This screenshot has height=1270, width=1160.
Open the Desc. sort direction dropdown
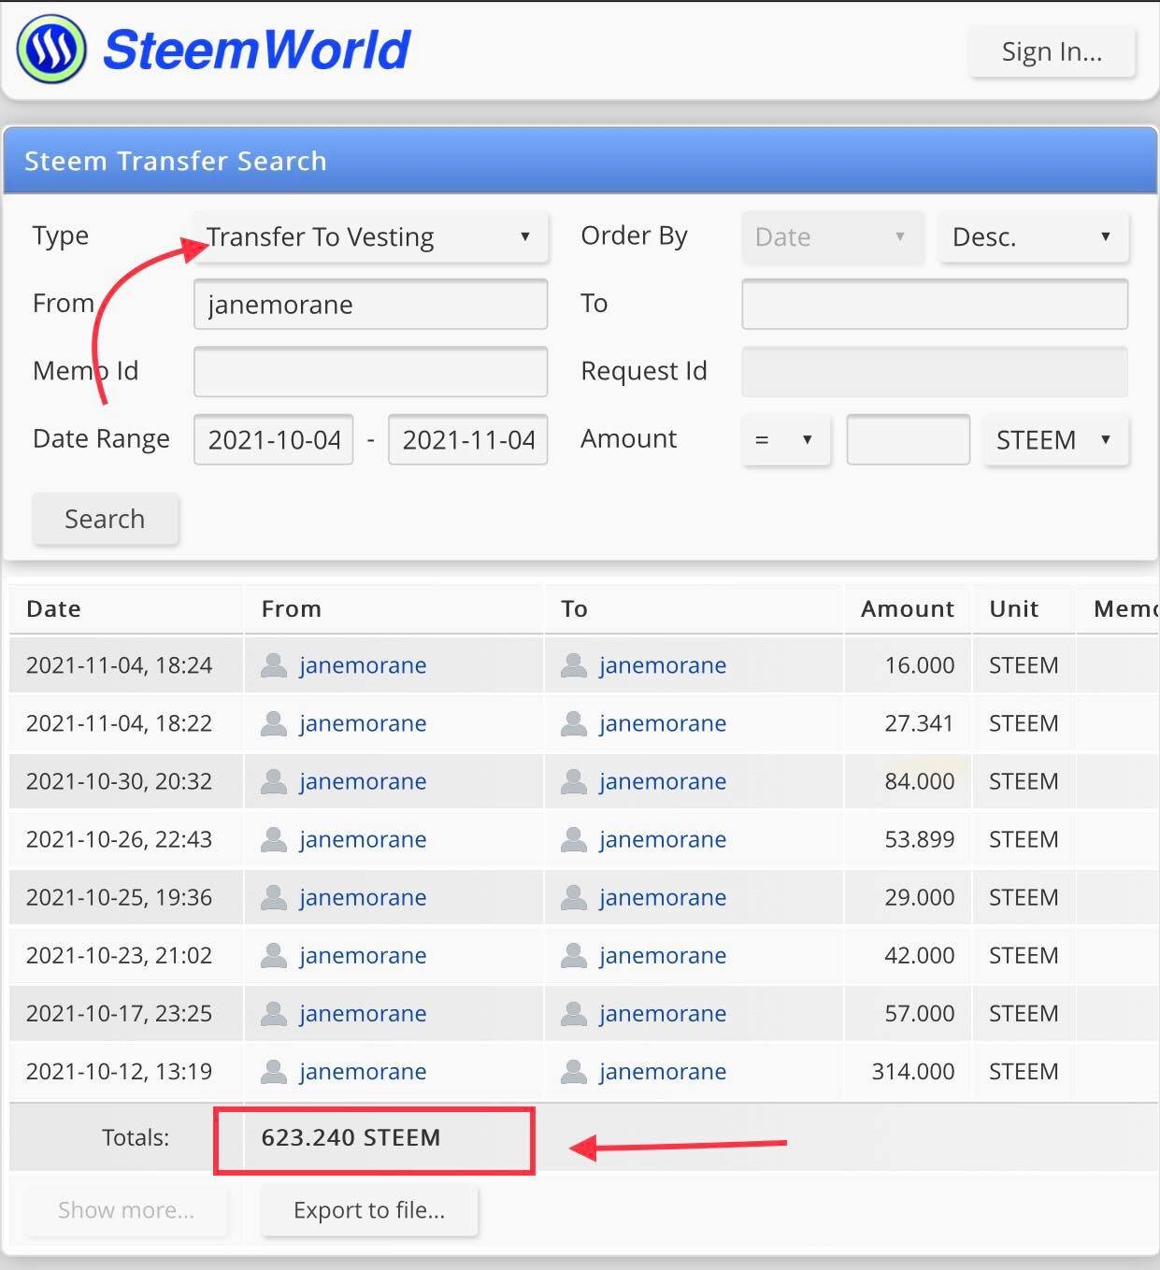coord(1034,237)
